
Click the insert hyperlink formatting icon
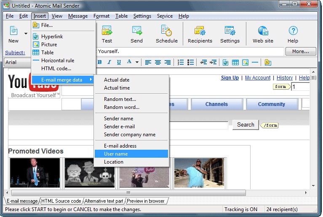[x=225, y=62]
